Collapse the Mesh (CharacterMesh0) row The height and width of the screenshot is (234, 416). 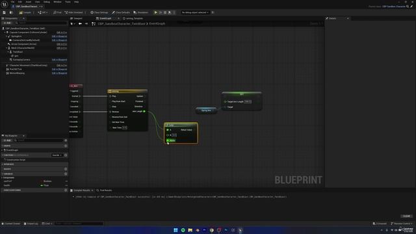7,48
